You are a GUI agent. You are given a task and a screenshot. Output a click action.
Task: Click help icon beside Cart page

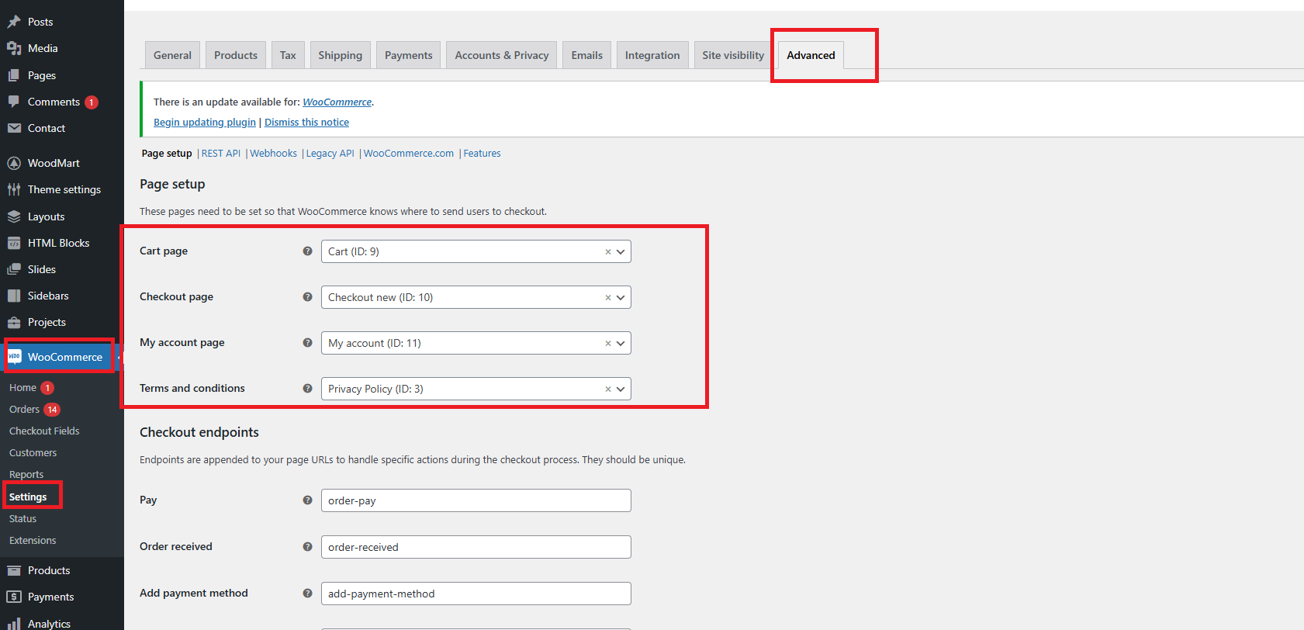(307, 251)
